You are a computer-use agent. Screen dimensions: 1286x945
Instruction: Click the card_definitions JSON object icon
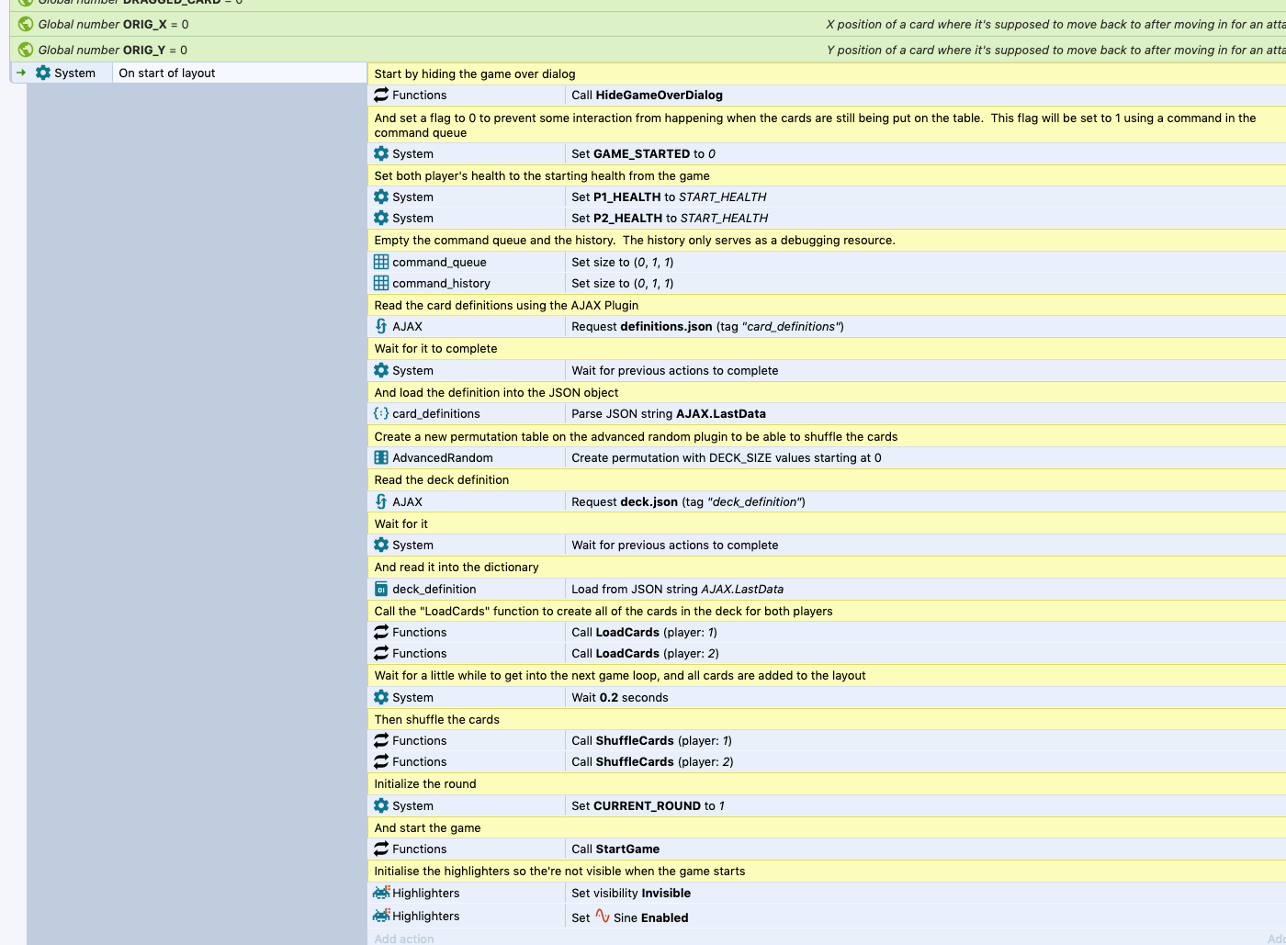coord(381,413)
